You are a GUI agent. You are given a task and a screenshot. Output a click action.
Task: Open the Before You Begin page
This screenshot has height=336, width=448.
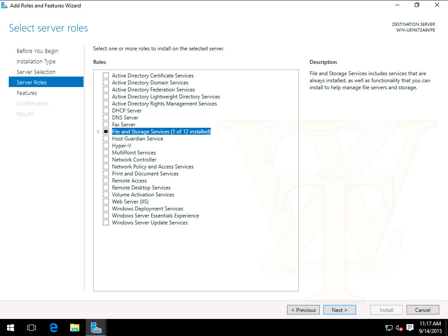37,51
